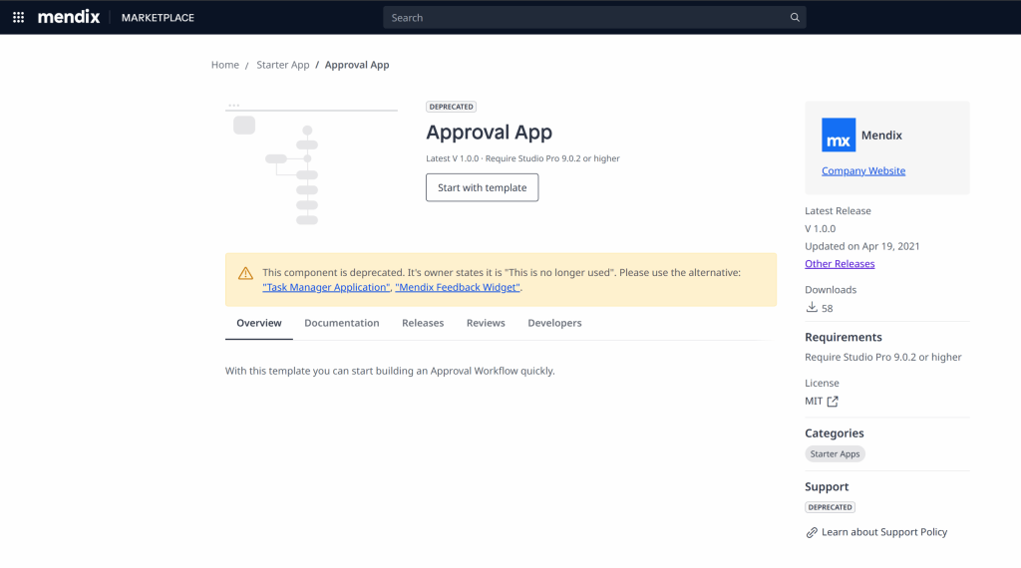
Task: Select the Reviews tab
Action: (486, 323)
